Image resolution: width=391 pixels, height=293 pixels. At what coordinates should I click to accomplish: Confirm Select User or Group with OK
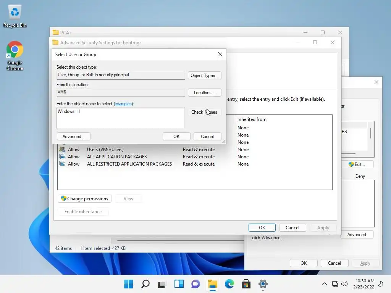point(176,137)
